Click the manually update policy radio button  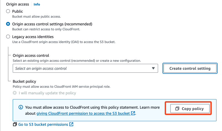pyautogui.click(x=15, y=93)
